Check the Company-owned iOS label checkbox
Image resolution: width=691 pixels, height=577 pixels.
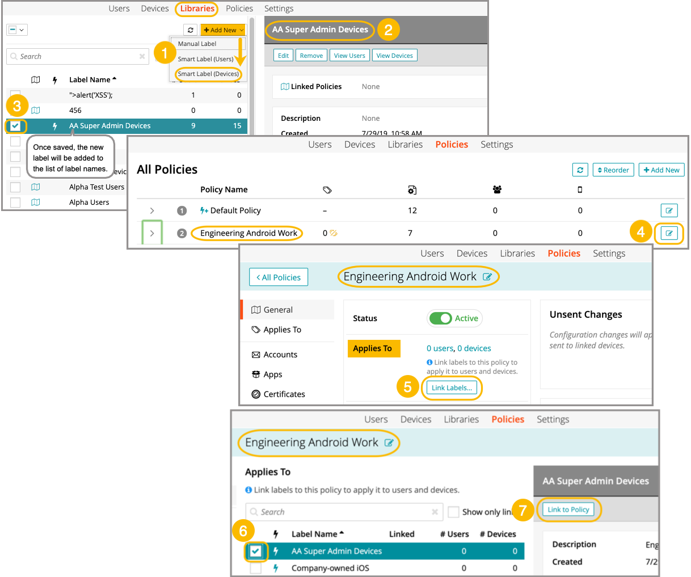(x=256, y=568)
